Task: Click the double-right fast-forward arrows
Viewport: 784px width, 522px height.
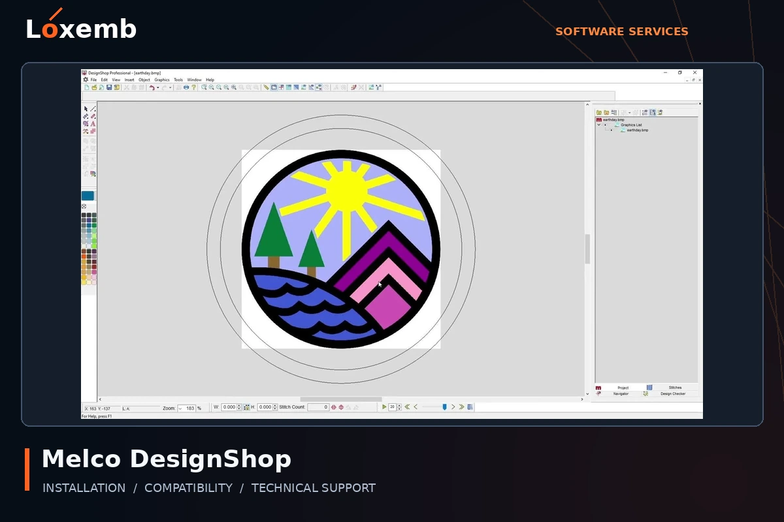Action: pyautogui.click(x=461, y=407)
